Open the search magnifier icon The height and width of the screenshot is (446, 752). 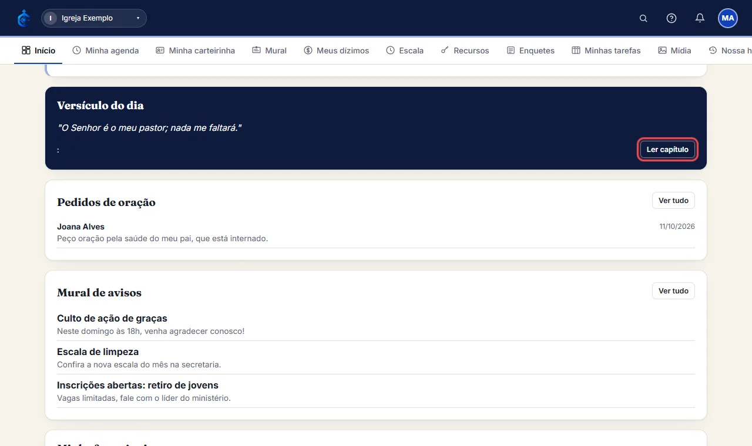[643, 18]
